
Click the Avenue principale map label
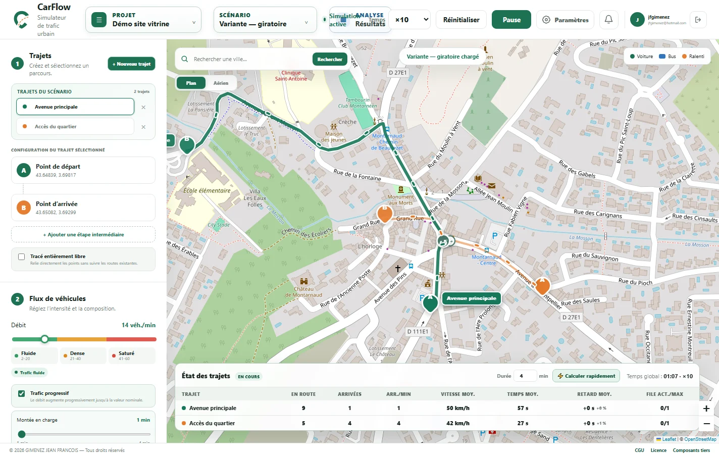coord(472,298)
